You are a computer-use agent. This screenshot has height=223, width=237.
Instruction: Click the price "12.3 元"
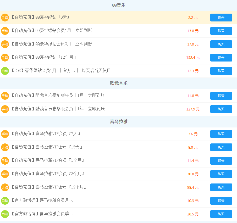tap(193, 71)
